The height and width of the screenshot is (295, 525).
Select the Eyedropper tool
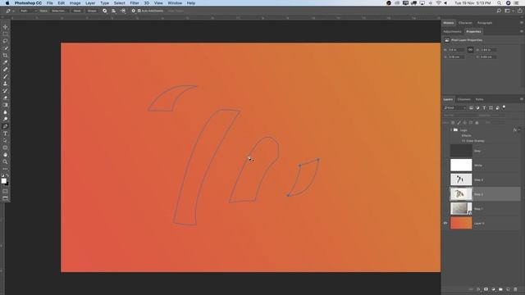[5, 62]
